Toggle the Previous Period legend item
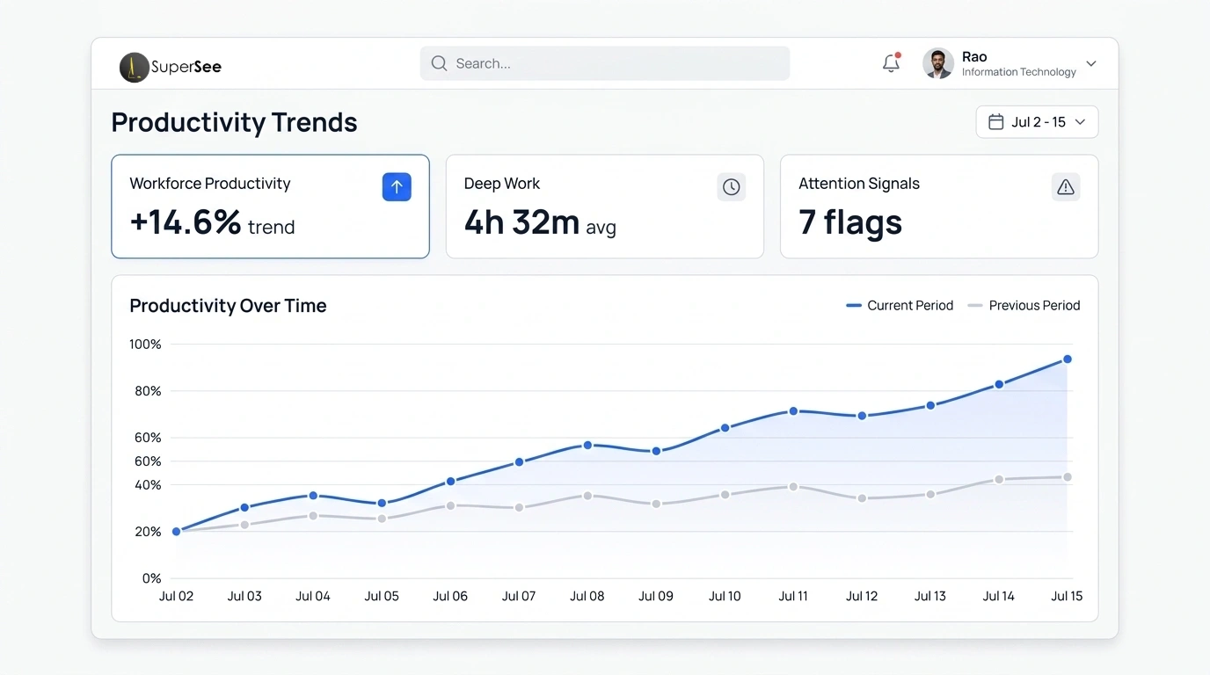 pyautogui.click(x=1024, y=306)
